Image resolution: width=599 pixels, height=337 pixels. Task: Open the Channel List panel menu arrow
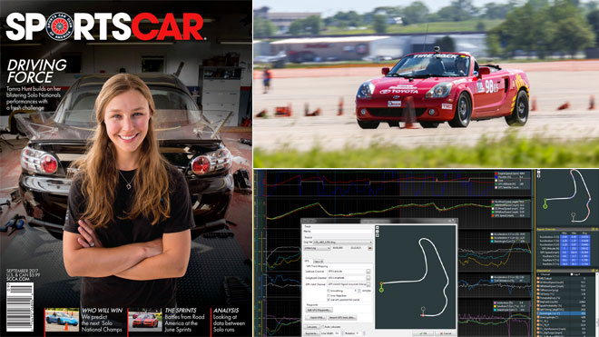point(596,271)
